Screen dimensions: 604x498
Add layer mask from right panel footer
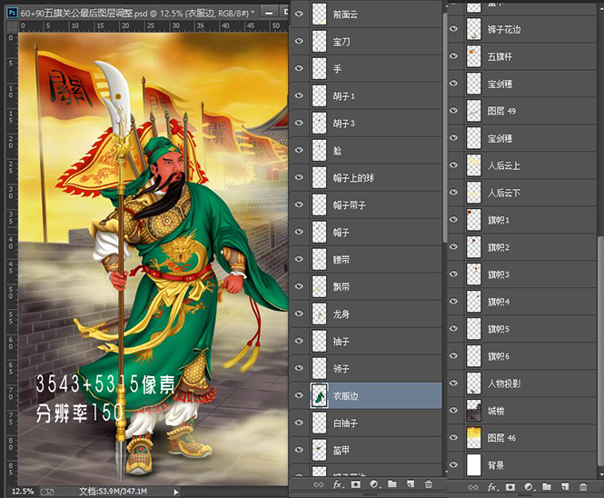pos(510,487)
